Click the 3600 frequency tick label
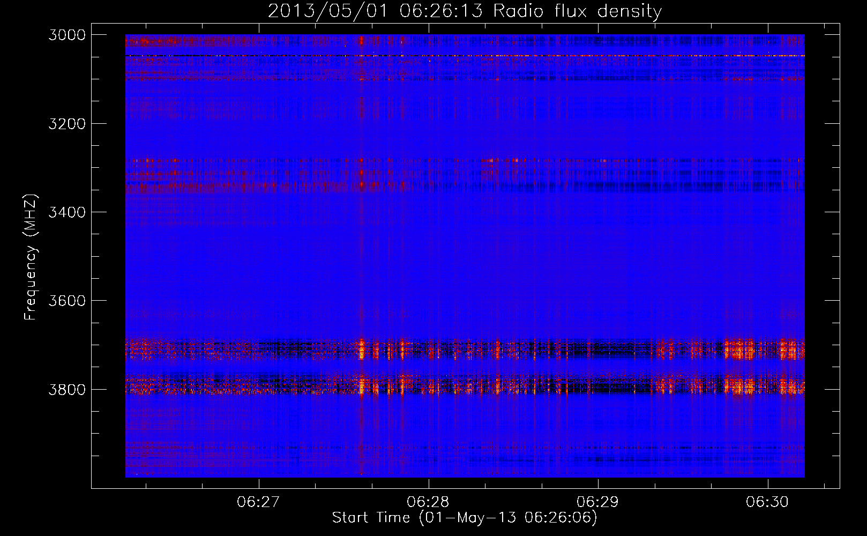 [67, 301]
